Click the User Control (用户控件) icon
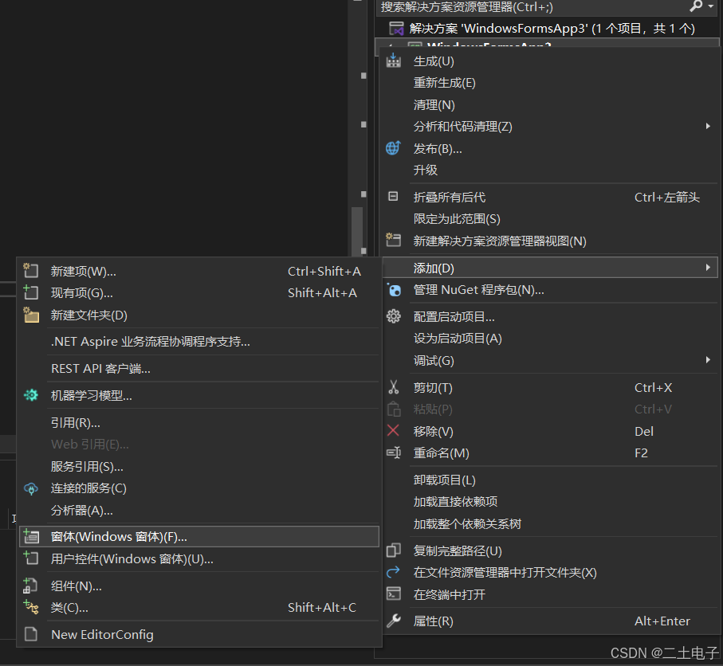Image resolution: width=723 pixels, height=666 pixels. (31, 558)
